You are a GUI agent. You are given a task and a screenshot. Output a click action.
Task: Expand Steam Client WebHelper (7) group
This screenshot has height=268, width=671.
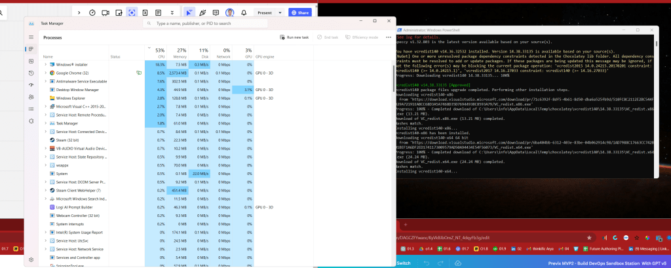point(45,191)
